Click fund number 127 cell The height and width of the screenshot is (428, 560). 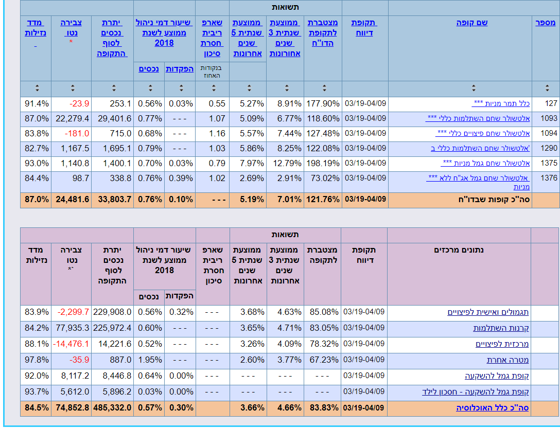pos(546,103)
